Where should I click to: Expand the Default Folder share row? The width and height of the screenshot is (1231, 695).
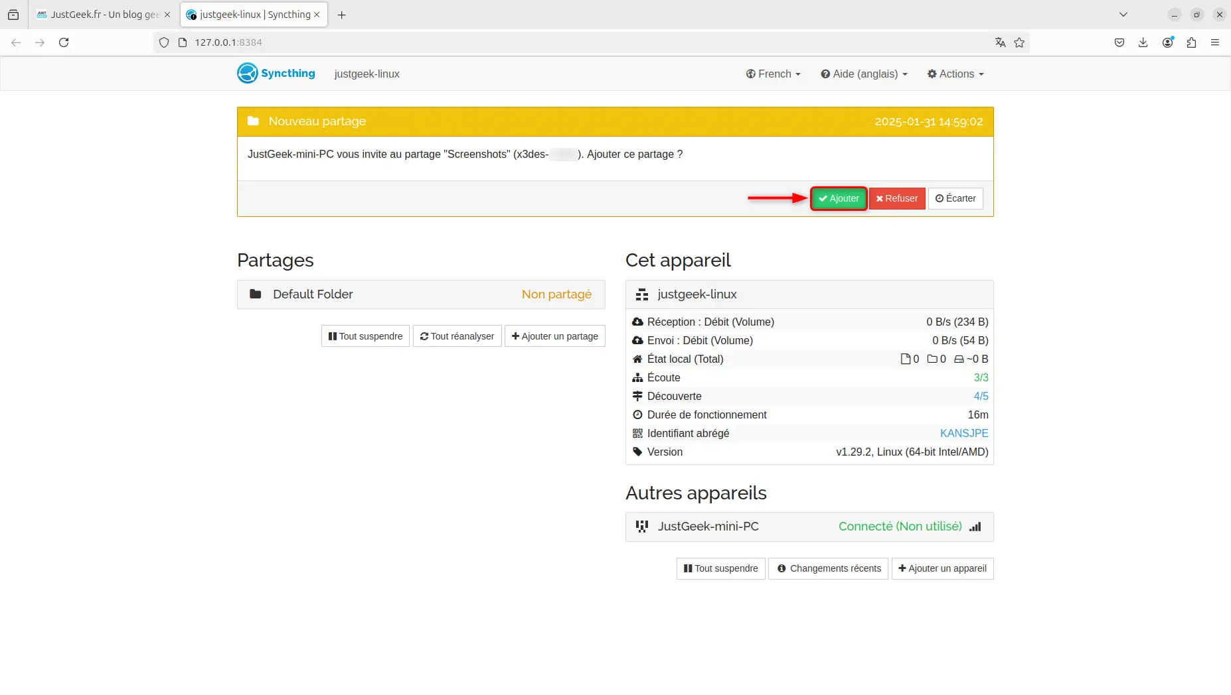(x=421, y=294)
